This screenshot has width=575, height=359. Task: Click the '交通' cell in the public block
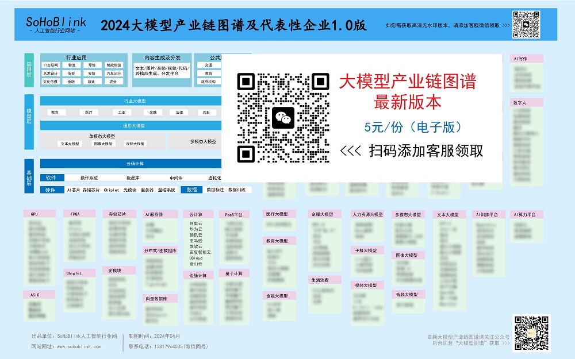pos(209,65)
